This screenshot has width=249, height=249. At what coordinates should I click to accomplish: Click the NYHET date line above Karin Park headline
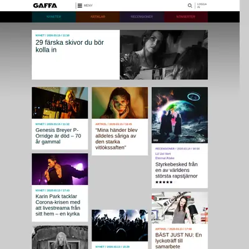click(x=52, y=190)
